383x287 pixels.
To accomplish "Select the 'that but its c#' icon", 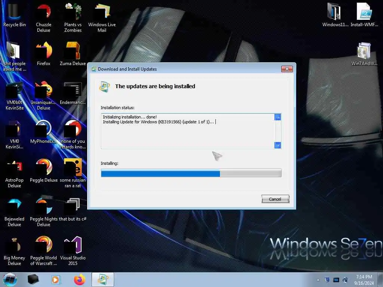I will (x=73, y=209).
